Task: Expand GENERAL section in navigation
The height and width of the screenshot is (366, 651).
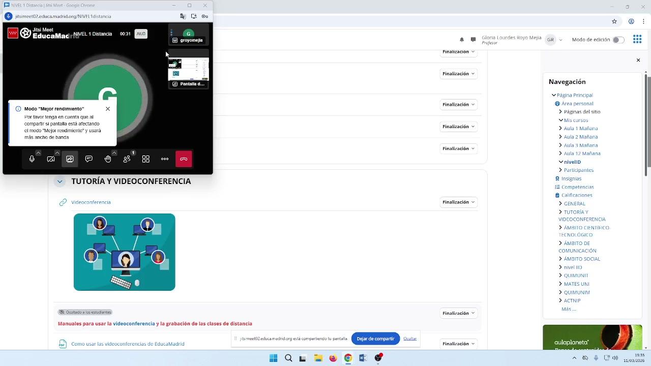Action: tap(560, 204)
